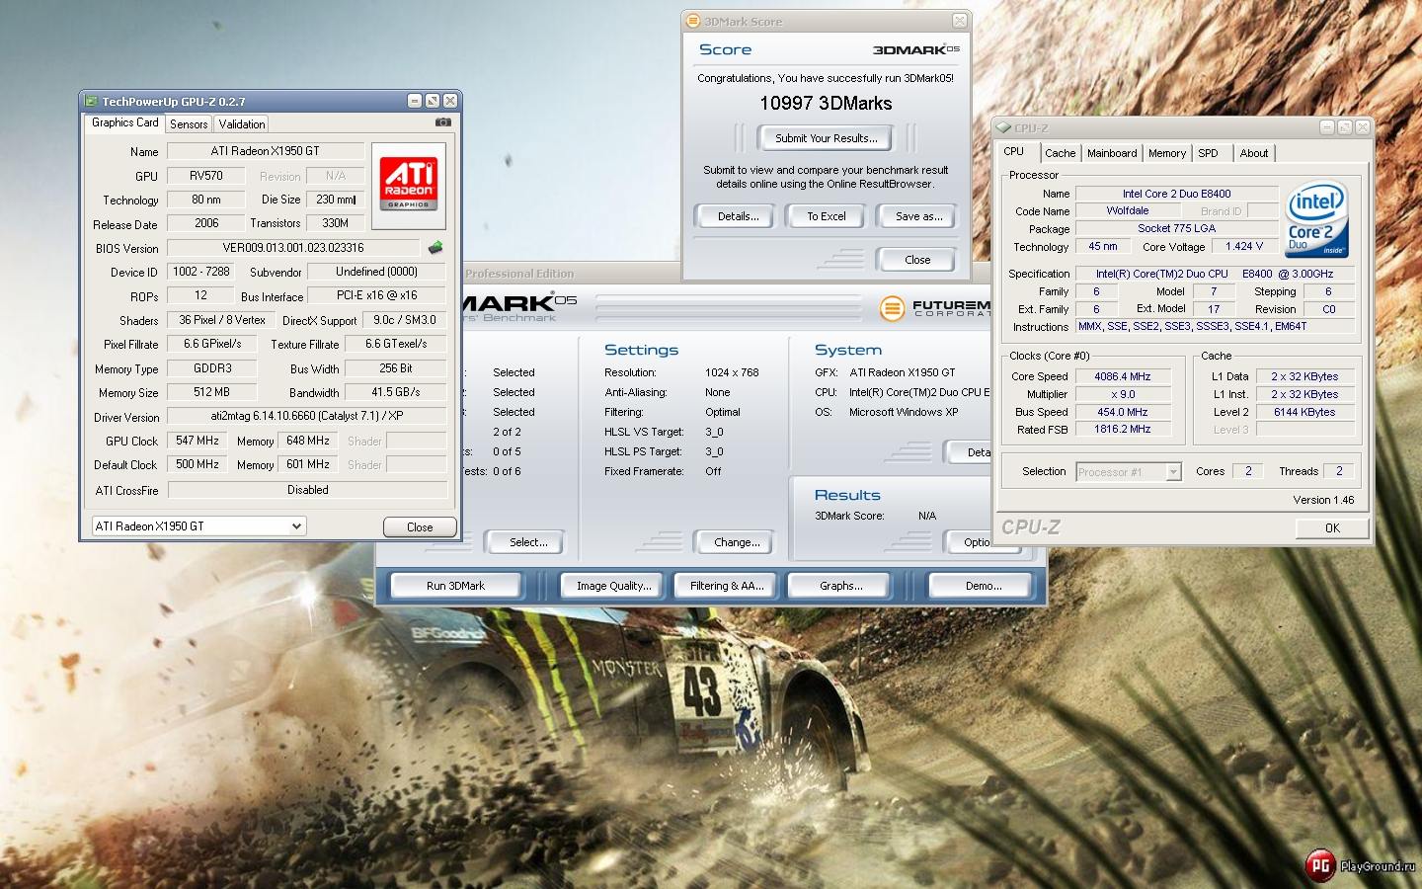Click Run 3DMark button
1422x889 pixels.
(x=455, y=586)
